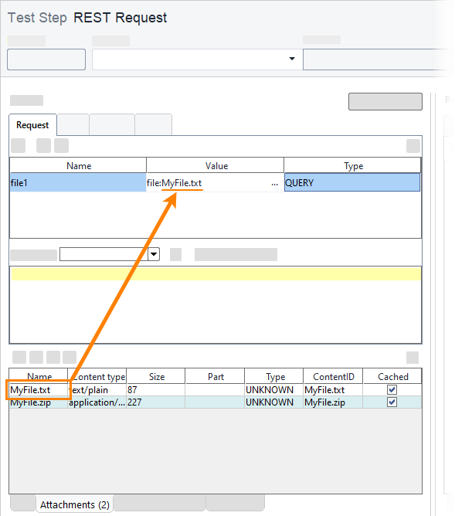Screen dimensions: 455x516
Task: Open the dropdown below the parameters table
Action: 153,254
